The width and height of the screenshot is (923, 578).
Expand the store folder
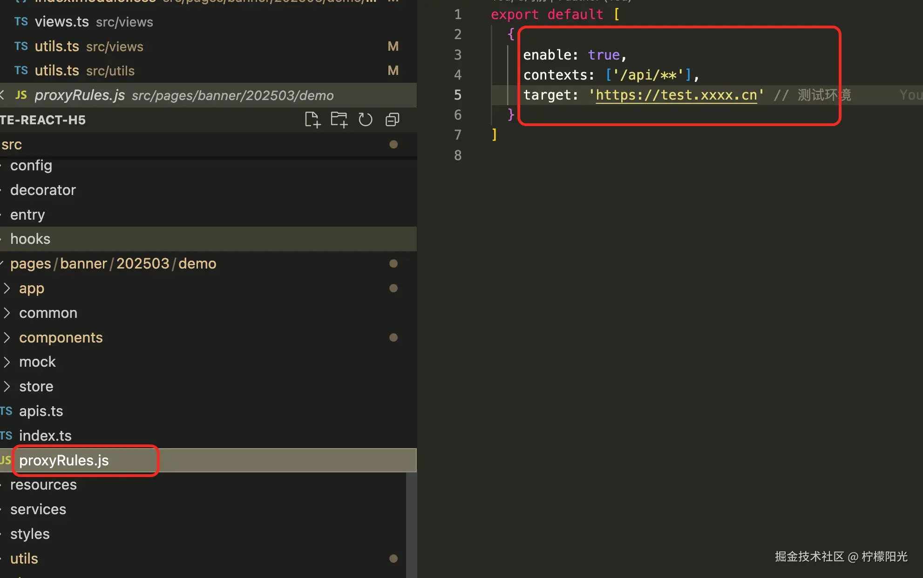pos(36,387)
